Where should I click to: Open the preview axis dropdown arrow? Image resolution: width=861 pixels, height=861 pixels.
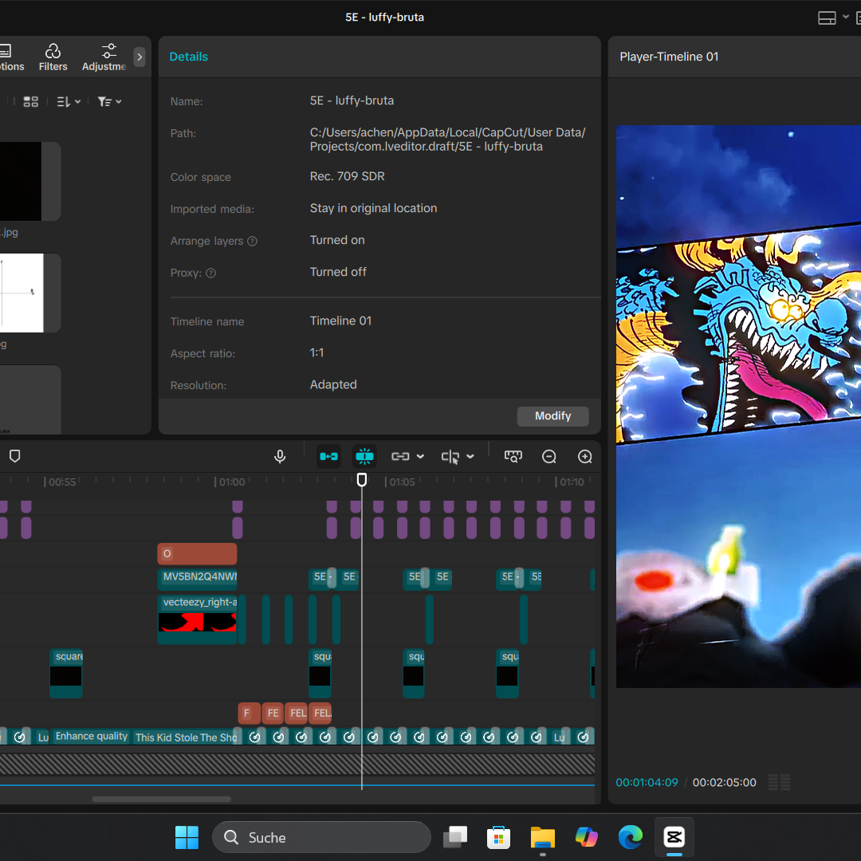pyautogui.click(x=470, y=456)
